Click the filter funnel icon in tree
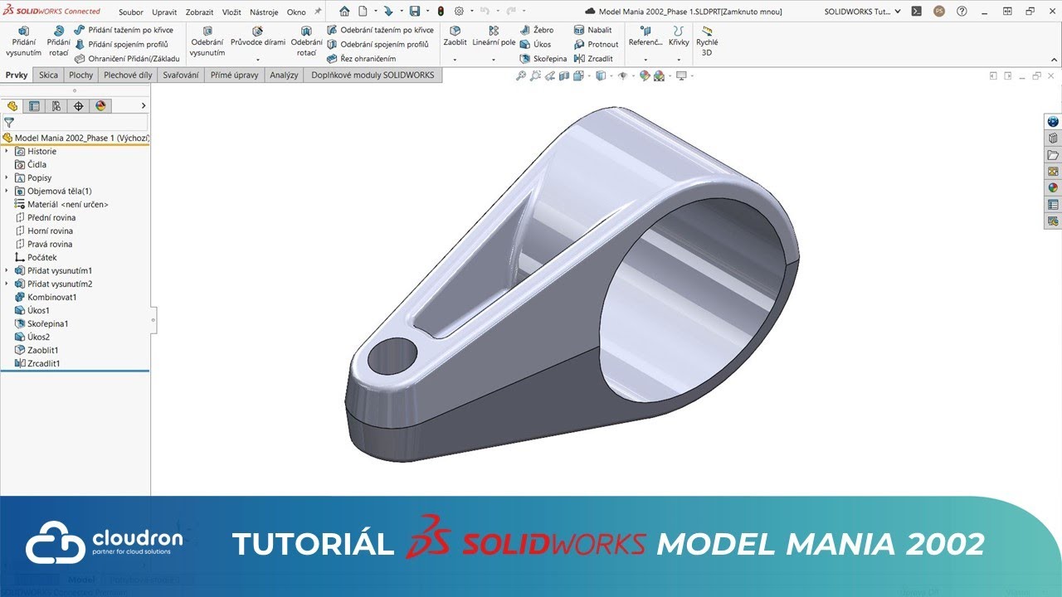Screen dimensions: 1062x597 [x=9, y=123]
